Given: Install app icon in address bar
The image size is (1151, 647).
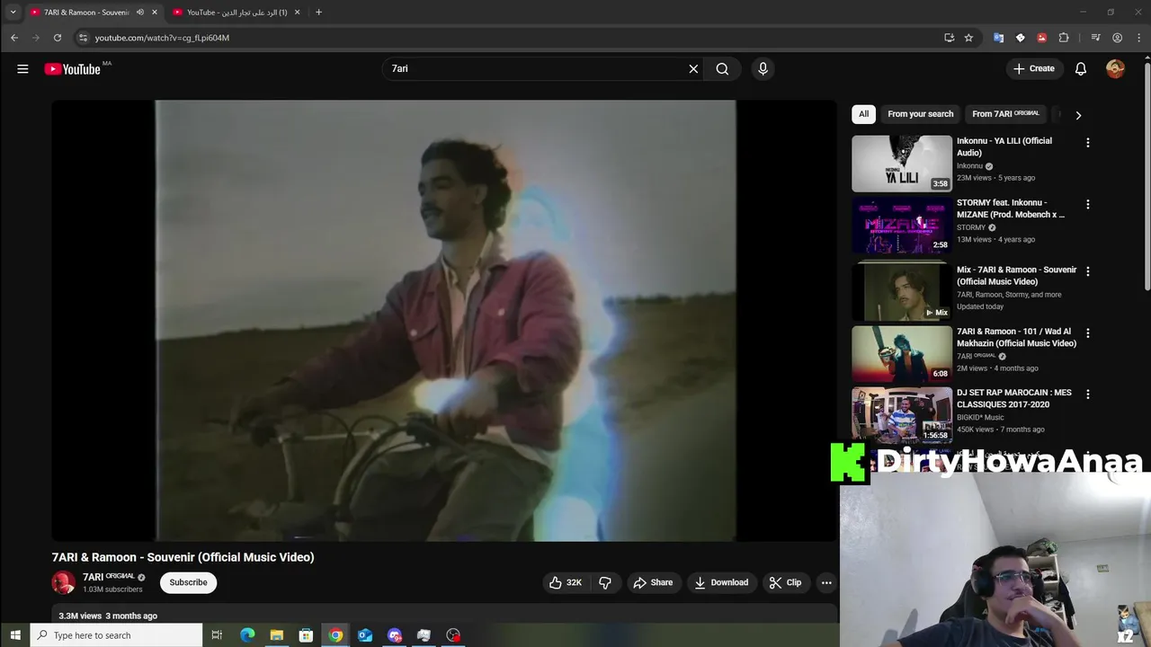Looking at the screenshot, I should [x=949, y=38].
